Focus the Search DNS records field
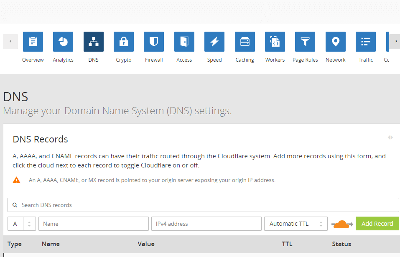 pos(203,205)
